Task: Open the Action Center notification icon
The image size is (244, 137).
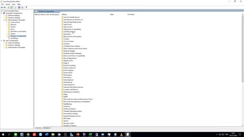Action: (x=240, y=134)
